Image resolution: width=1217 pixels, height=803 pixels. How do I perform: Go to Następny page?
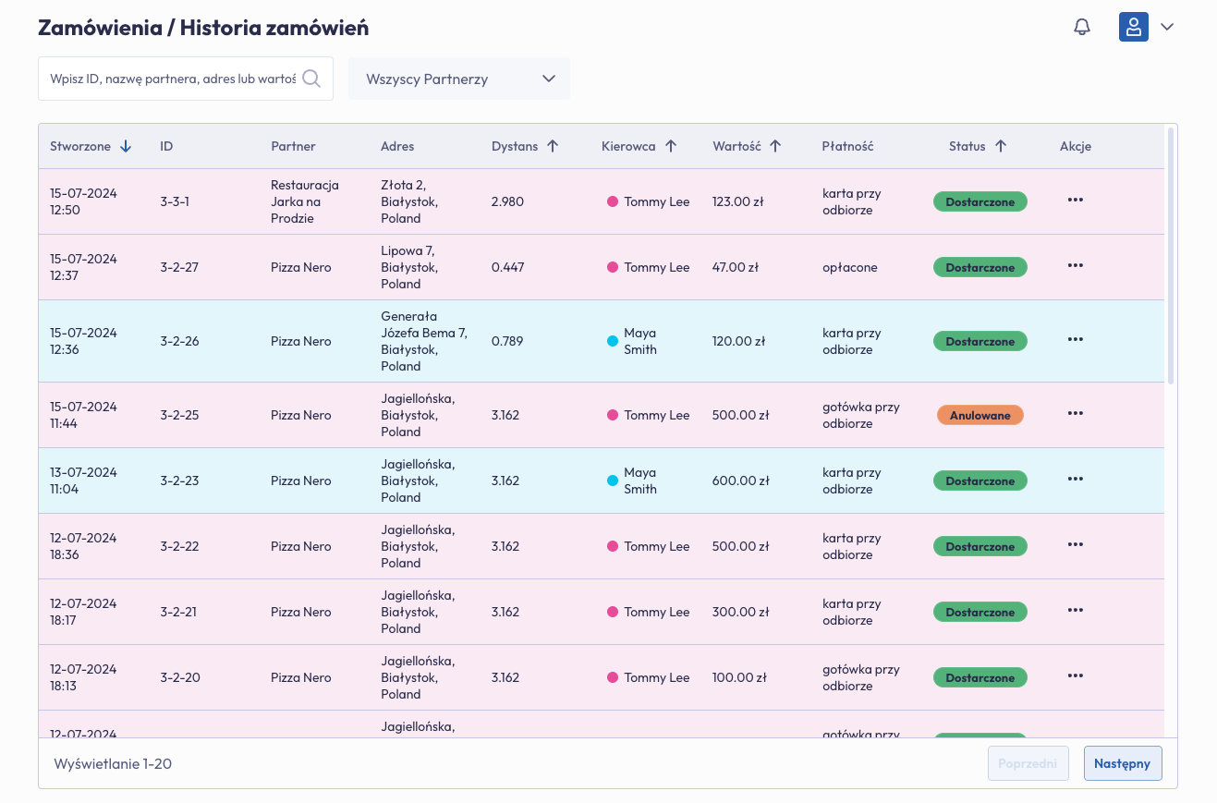tap(1123, 763)
